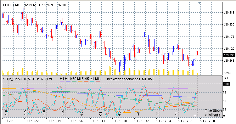This screenshot has width=236, height=124.
Task: Click the -90 bar offset marker
Action: point(82,114)
